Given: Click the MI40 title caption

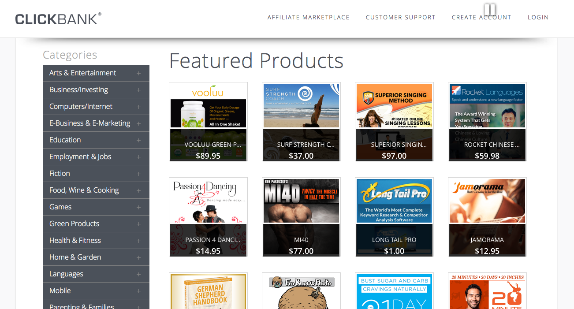Looking at the screenshot, I should click(301, 240).
